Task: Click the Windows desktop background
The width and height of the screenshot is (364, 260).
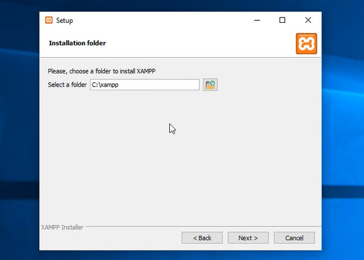Action: pos(344,150)
